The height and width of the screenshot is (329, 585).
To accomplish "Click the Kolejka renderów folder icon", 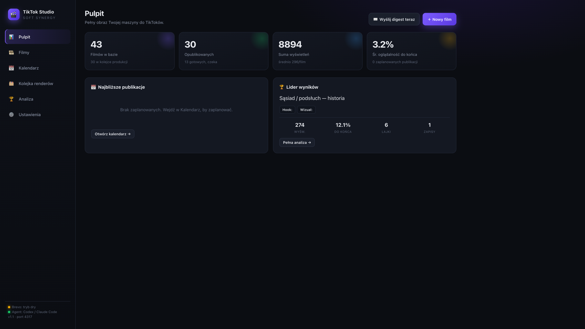I will (x=11, y=84).
